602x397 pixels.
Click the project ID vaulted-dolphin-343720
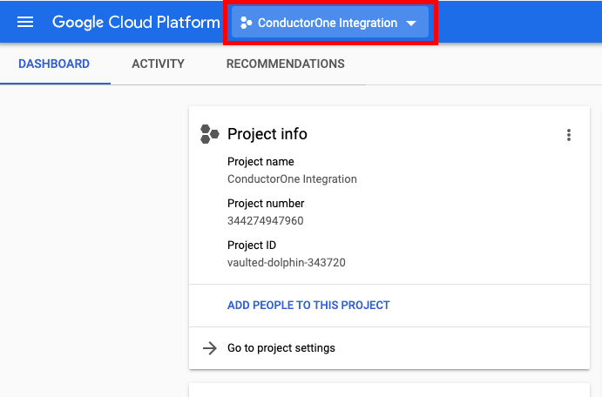tap(287, 263)
